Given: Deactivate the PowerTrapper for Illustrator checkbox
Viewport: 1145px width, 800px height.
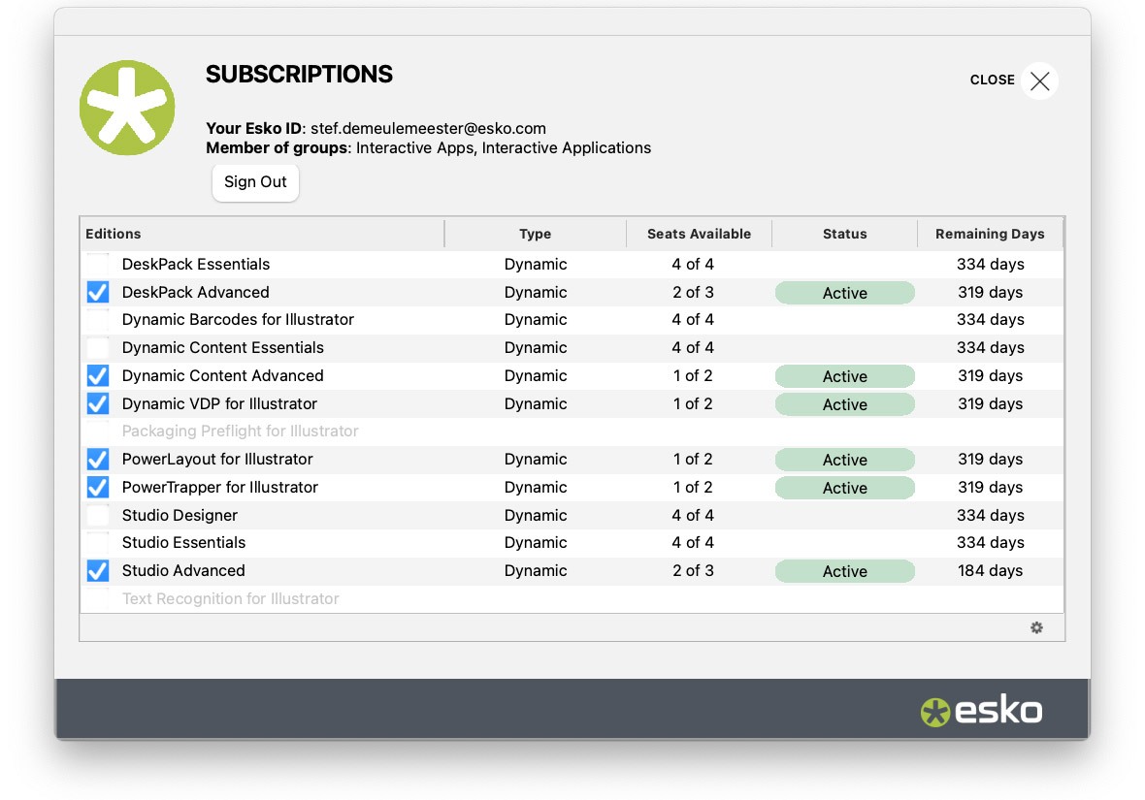Looking at the screenshot, I should pos(98,487).
